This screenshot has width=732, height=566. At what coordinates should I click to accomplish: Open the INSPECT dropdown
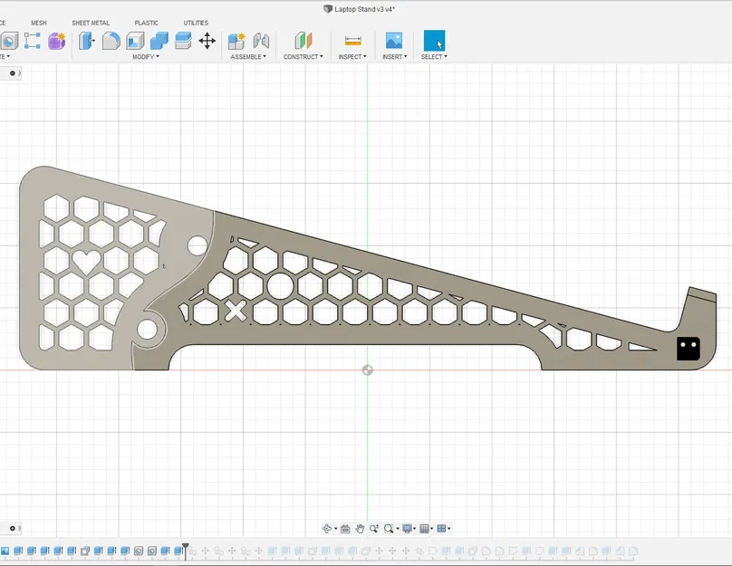352,57
